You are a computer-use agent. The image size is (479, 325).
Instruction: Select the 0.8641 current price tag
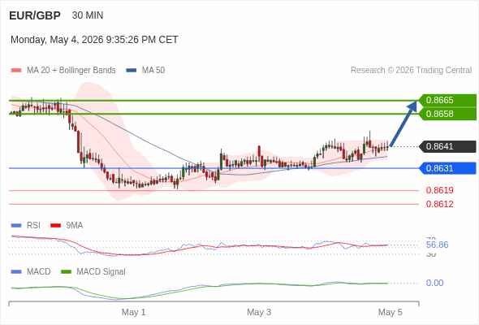tap(447, 146)
